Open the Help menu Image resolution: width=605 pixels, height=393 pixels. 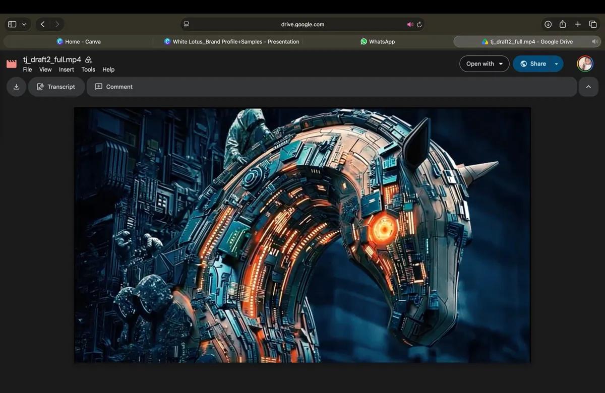pyautogui.click(x=108, y=70)
